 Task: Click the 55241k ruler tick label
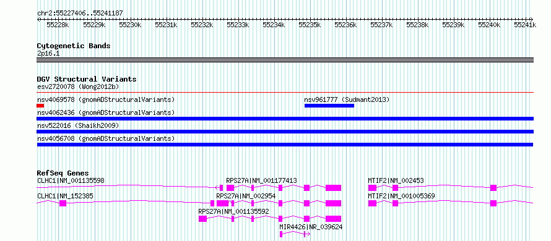(x=525, y=25)
